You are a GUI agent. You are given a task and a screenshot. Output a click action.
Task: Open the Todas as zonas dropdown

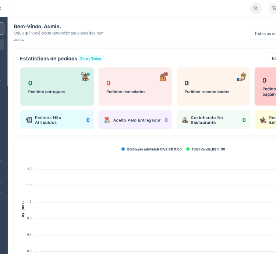(x=263, y=33)
